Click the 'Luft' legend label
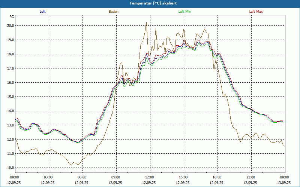The width and height of the screenshot is (300, 187). [42, 12]
